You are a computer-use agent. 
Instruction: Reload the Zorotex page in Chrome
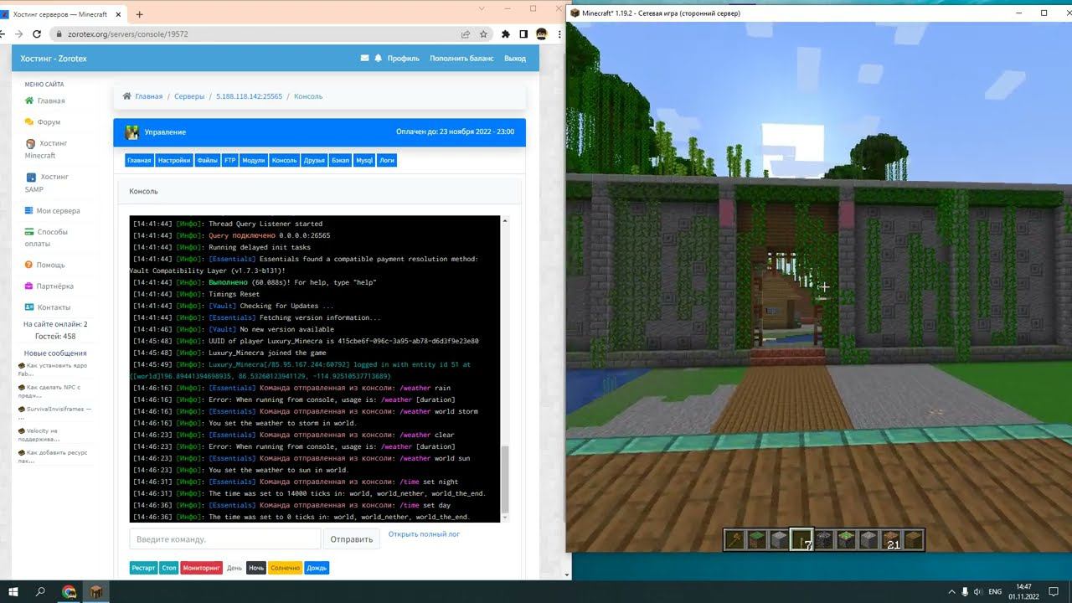click(x=37, y=34)
